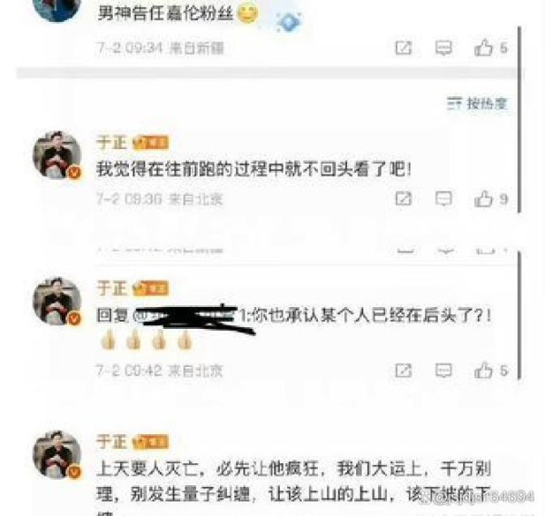Open comment icon on 于正's 09:36 post
This screenshot has width=545, height=516.
[443, 199]
